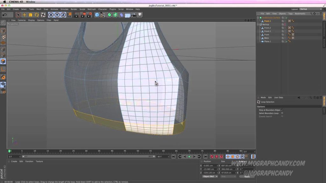Switch to the Attributes Edit tab
Viewport: 326px width, 183px height.
coord(269,98)
